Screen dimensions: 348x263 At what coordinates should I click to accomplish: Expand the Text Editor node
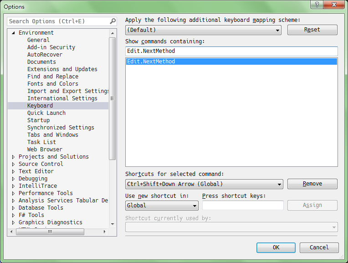(13, 171)
